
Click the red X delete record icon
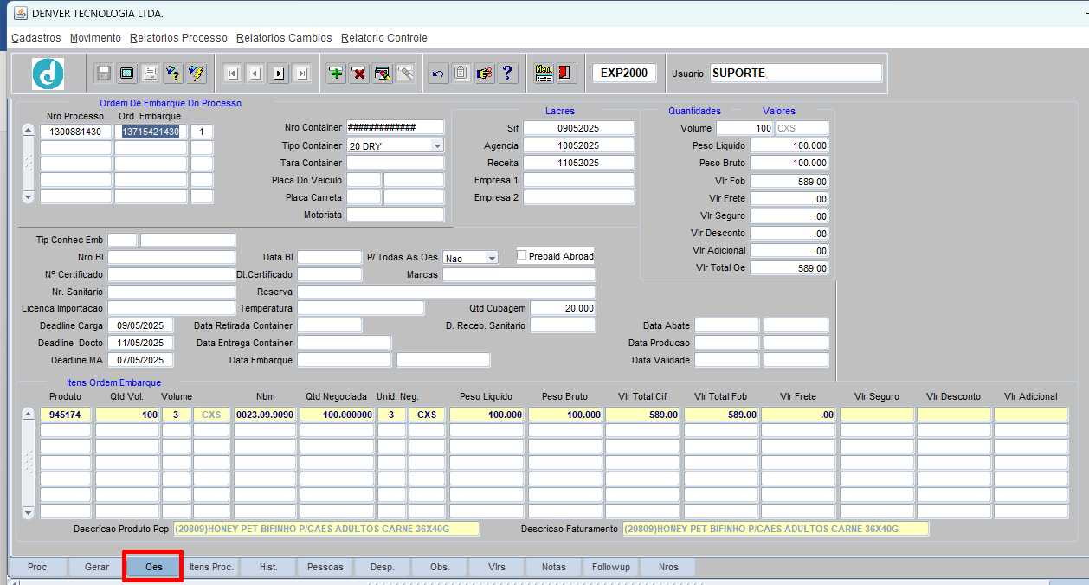click(x=359, y=74)
